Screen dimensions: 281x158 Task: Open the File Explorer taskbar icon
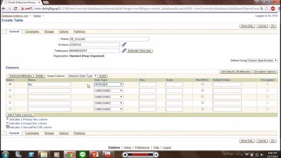(x=44, y=154)
